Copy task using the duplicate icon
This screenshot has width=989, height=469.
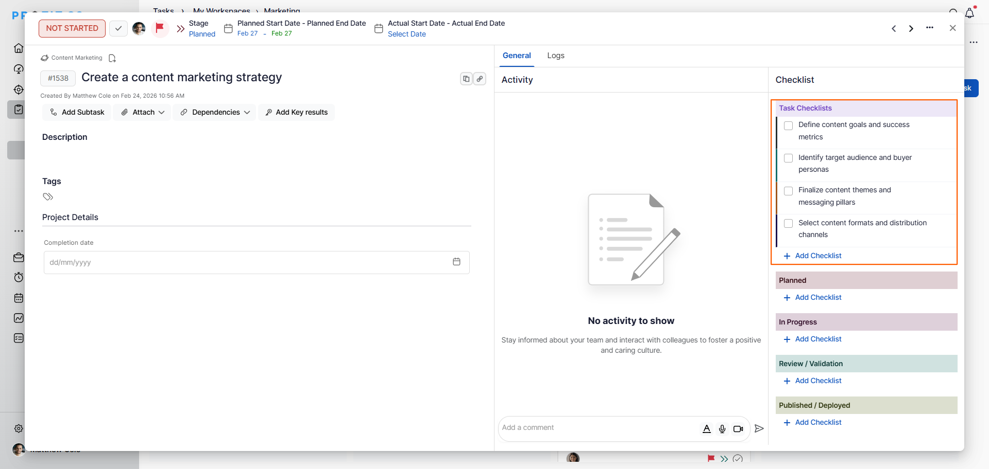466,79
